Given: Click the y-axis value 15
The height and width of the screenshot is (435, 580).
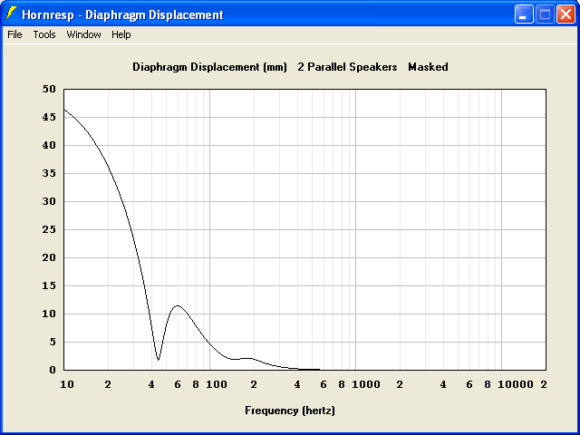Looking at the screenshot, I should (49, 285).
